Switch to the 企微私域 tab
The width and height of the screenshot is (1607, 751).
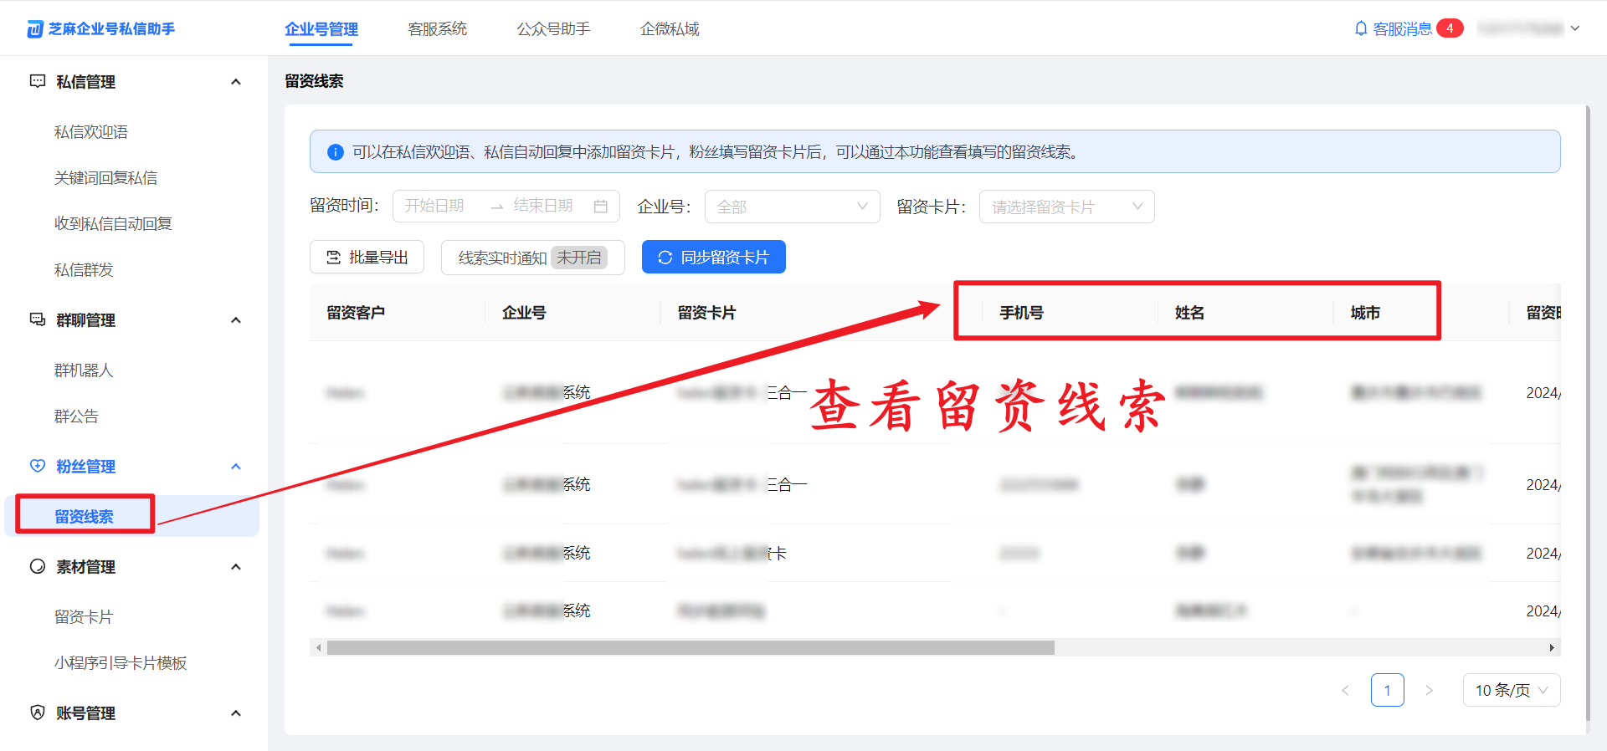[x=670, y=29]
